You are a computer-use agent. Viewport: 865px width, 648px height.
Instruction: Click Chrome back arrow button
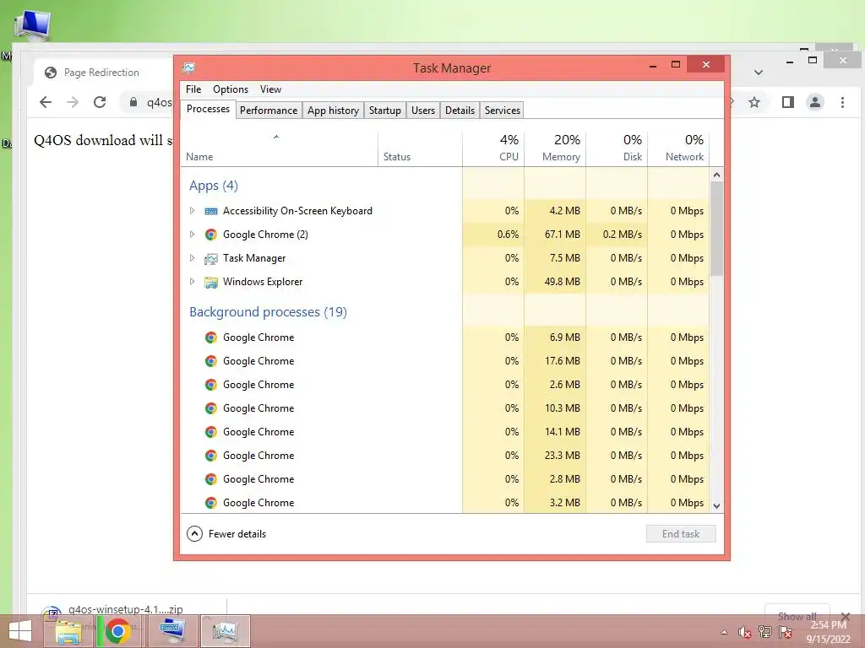pos(46,102)
